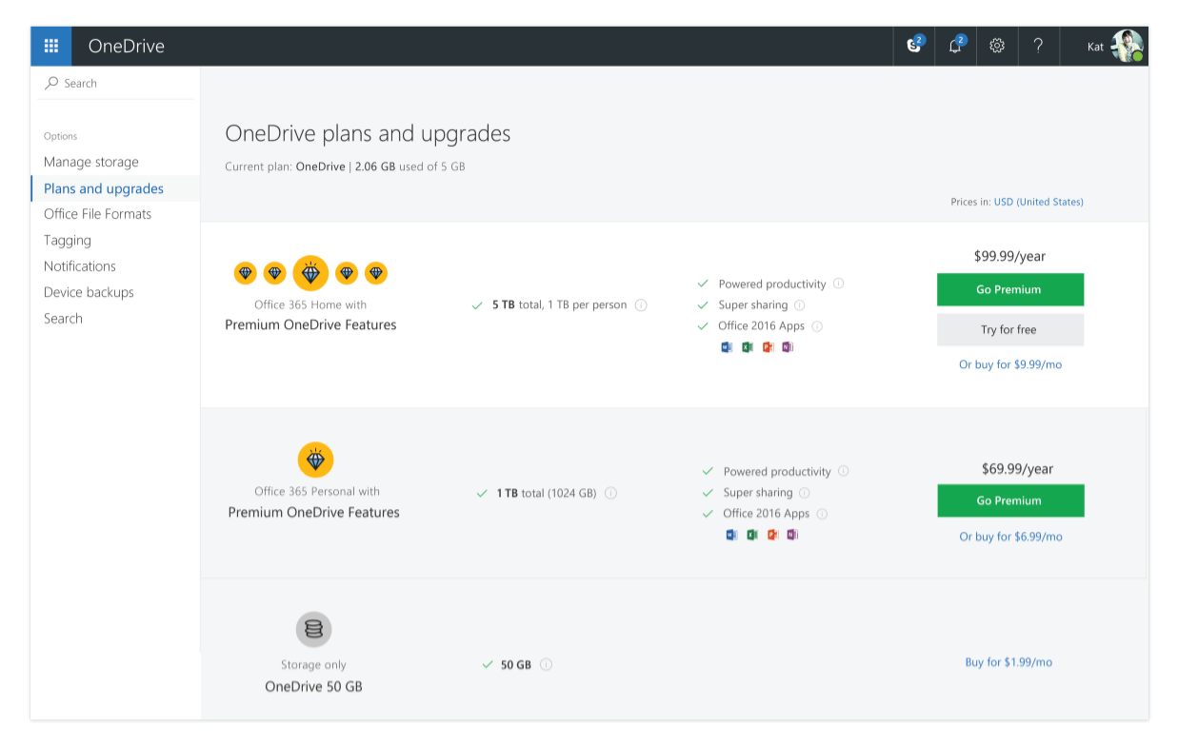
Task: Click 2.06 GB used of 5 GB text
Action: pyautogui.click(x=410, y=167)
